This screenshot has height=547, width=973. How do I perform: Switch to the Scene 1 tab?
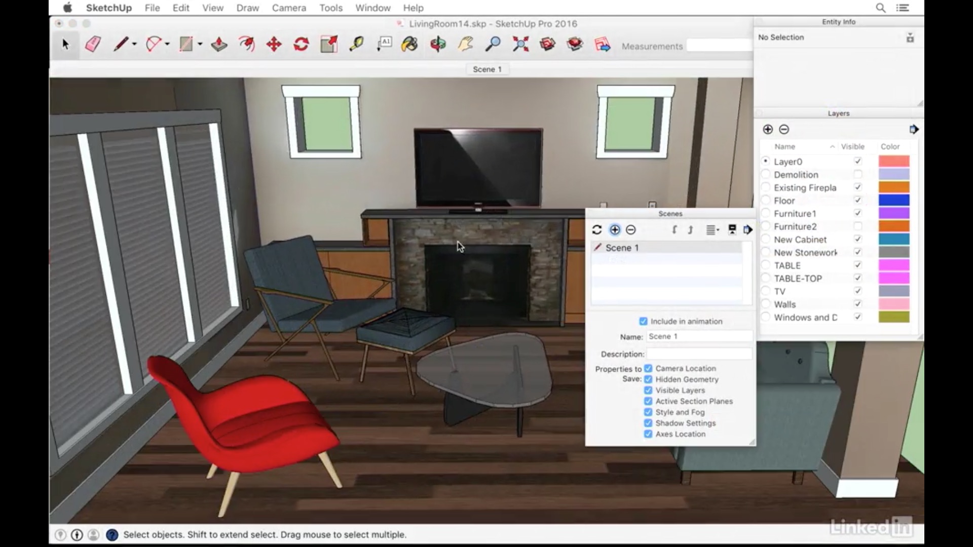pos(486,69)
